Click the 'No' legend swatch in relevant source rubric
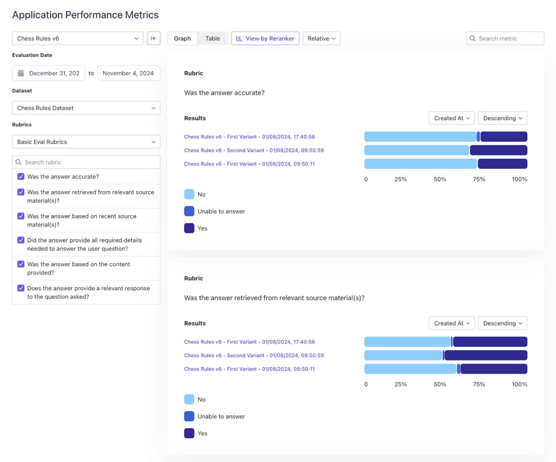This screenshot has width=556, height=462. coord(189,399)
